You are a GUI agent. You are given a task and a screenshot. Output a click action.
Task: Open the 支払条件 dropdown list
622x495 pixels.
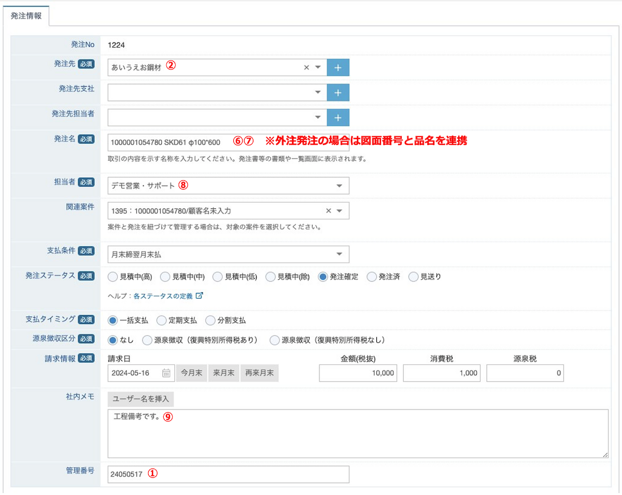tap(339, 254)
